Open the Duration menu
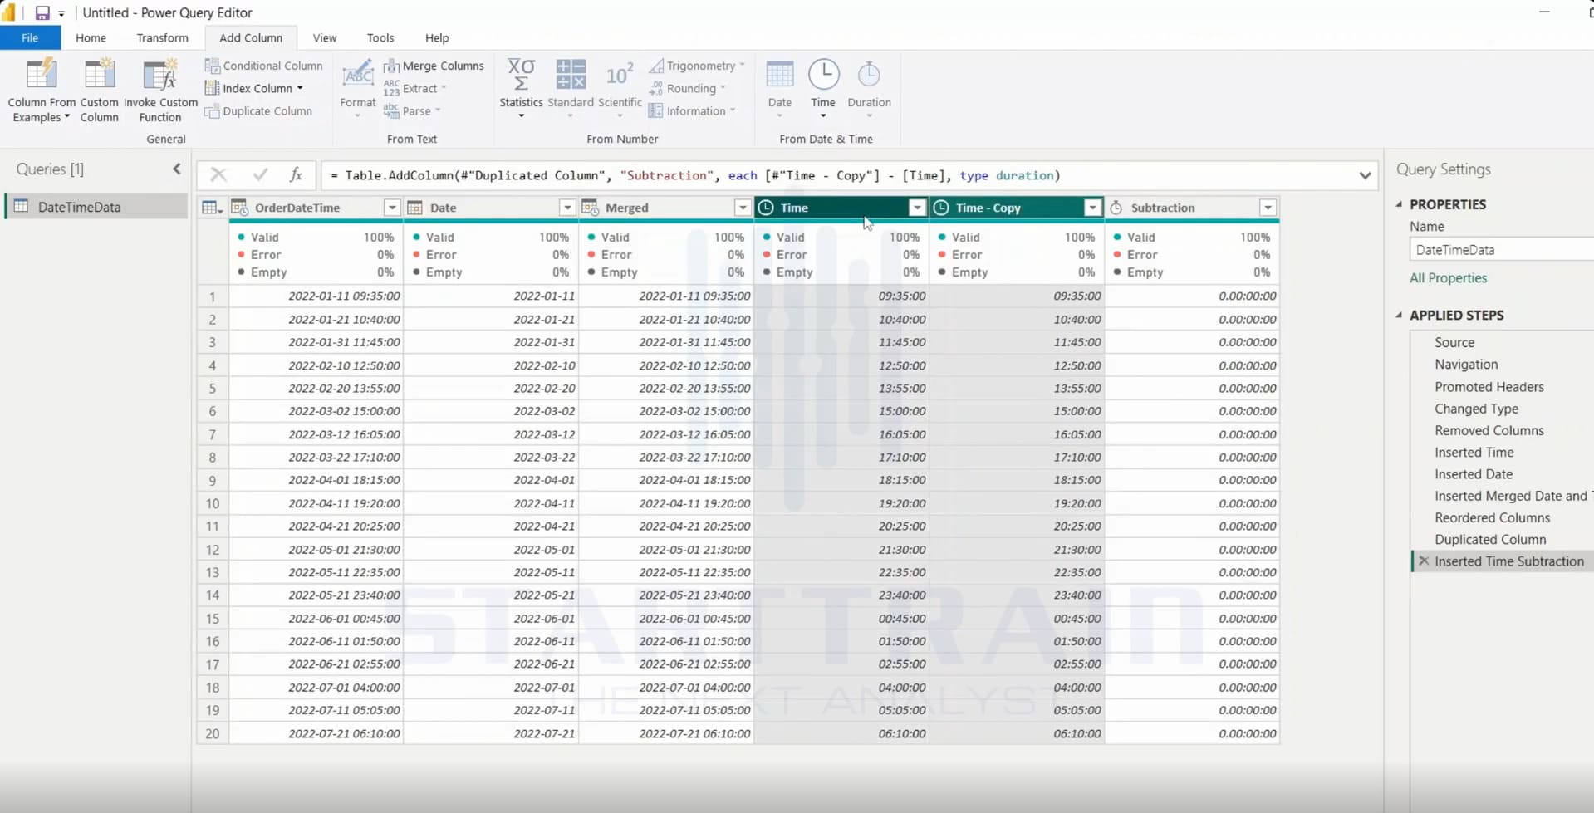Viewport: 1594px width, 813px height. pos(869,89)
